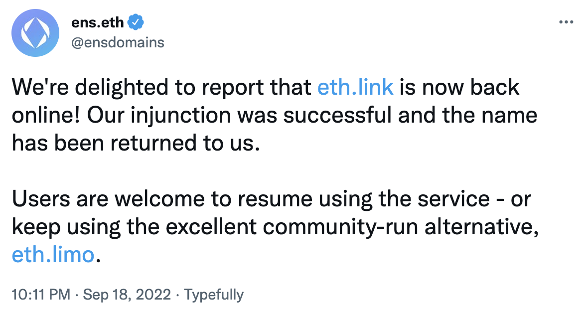The height and width of the screenshot is (313, 587).
Task: Click the word "community-run" in the tweet
Action: pyautogui.click(x=340, y=227)
